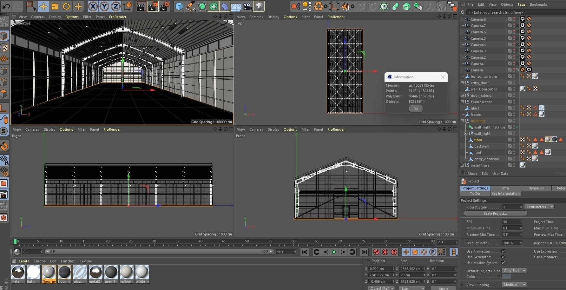The image size is (566, 290).
Task: Click the Floor environment icon
Action: [x=236, y=6]
